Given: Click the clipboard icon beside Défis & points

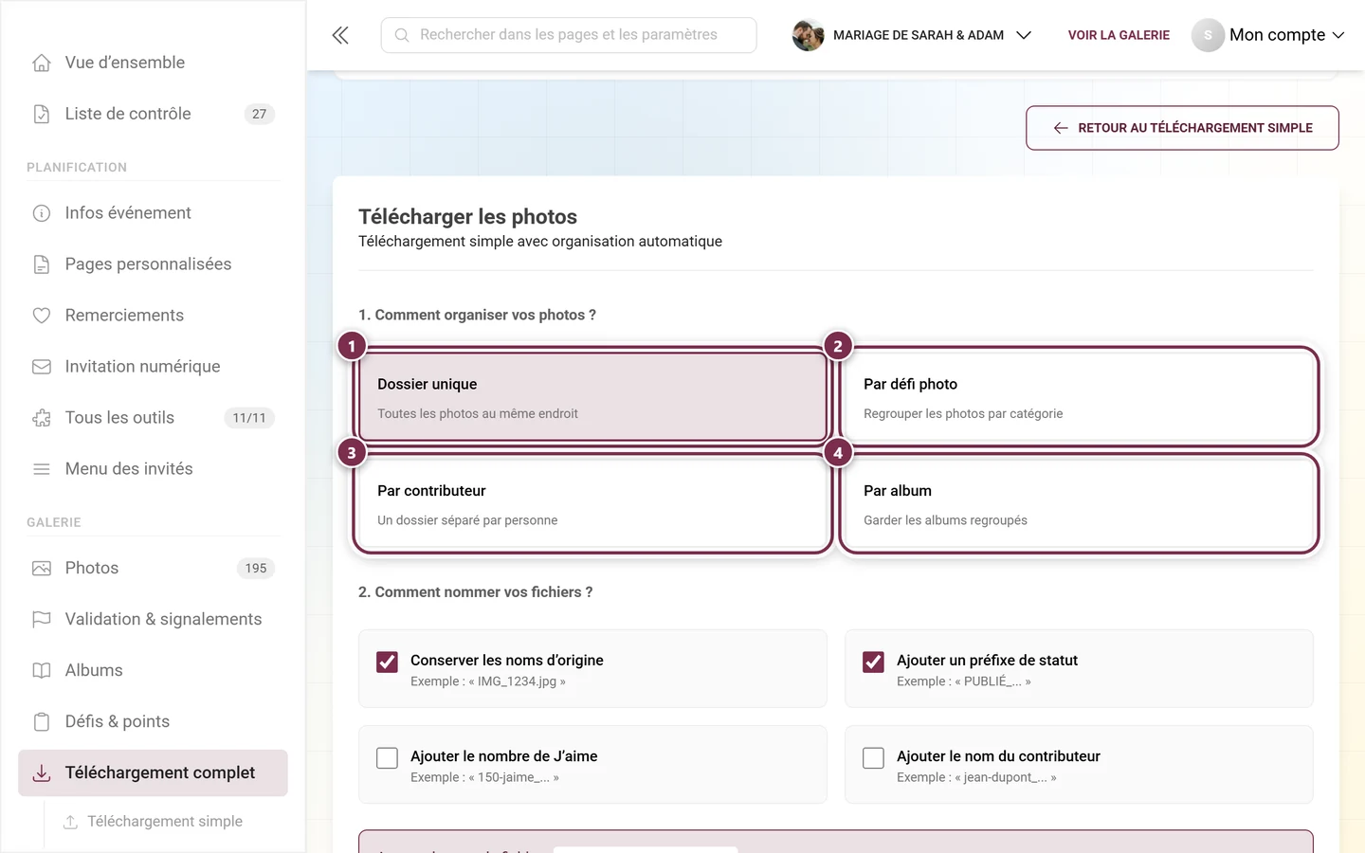Looking at the screenshot, I should click(42, 722).
